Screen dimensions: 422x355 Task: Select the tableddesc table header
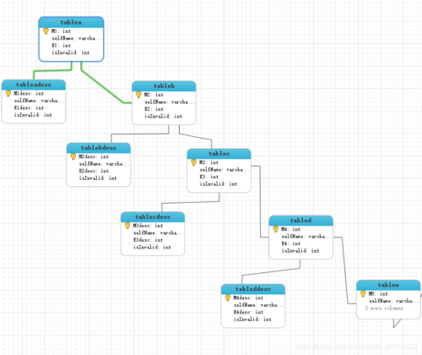[253, 289]
